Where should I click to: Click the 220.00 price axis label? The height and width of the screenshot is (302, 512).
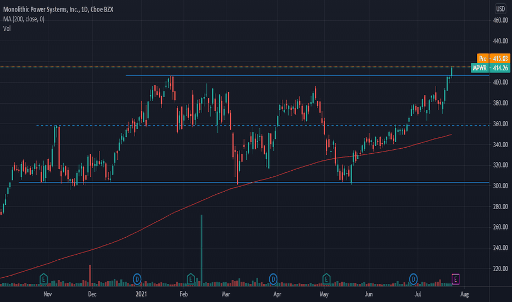point(500,269)
